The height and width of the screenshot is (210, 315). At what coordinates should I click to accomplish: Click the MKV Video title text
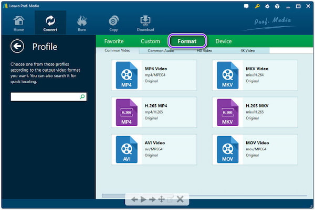pyautogui.click(x=257, y=69)
